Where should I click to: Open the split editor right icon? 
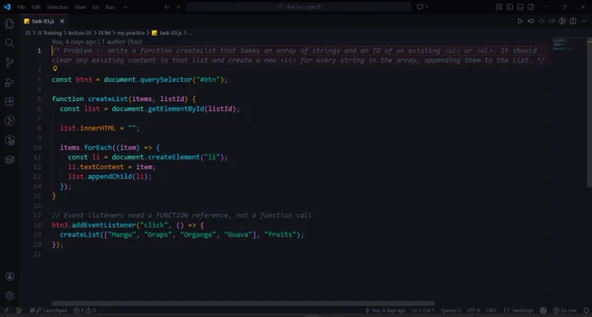[x=573, y=21]
